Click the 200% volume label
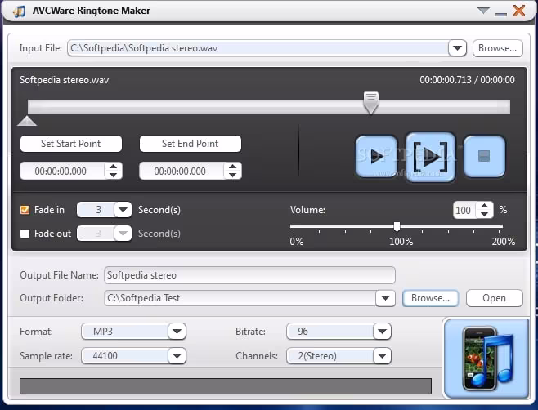The width and height of the screenshot is (538, 410). pos(504,242)
